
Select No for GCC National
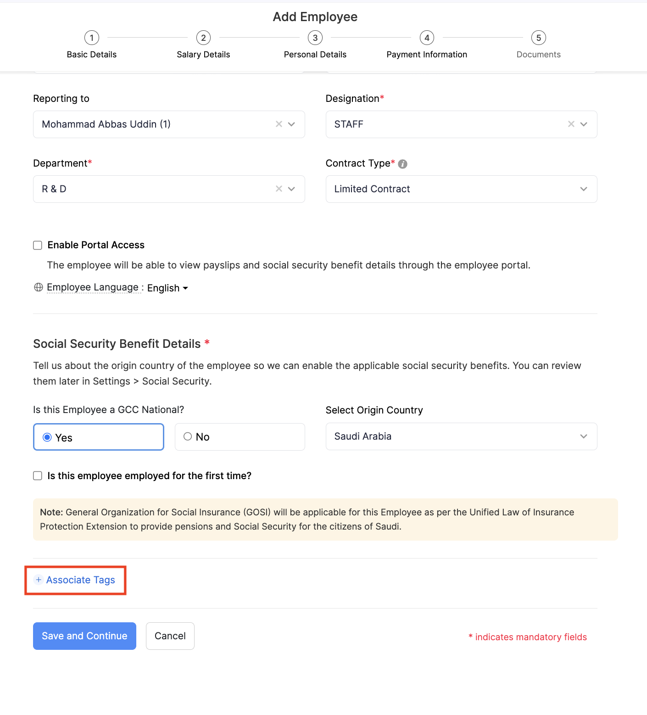(x=188, y=436)
